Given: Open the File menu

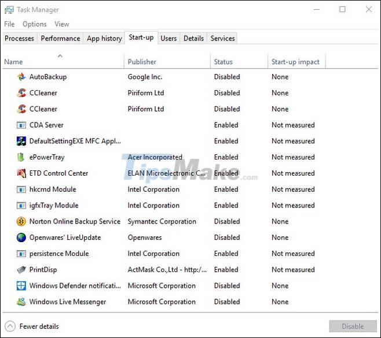Looking at the screenshot, I should [x=9, y=24].
